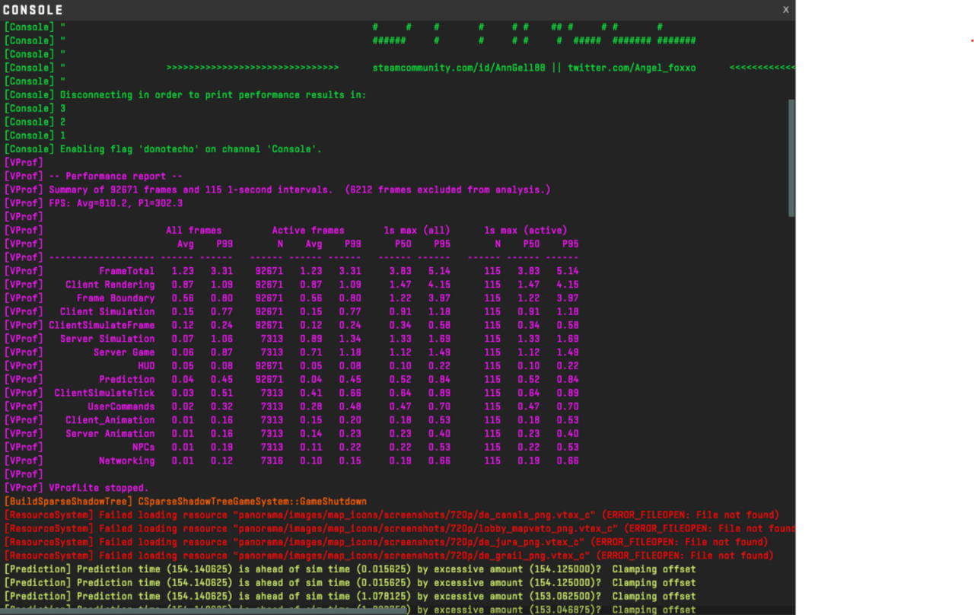Click the '1s max (active)' column header
This screenshot has height=615, width=974.
coord(526,231)
